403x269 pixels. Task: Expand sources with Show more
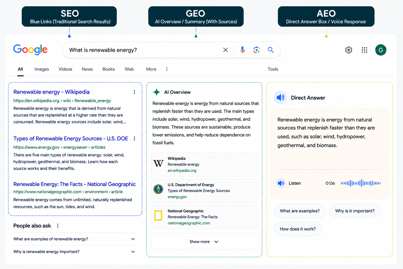tap(204, 242)
